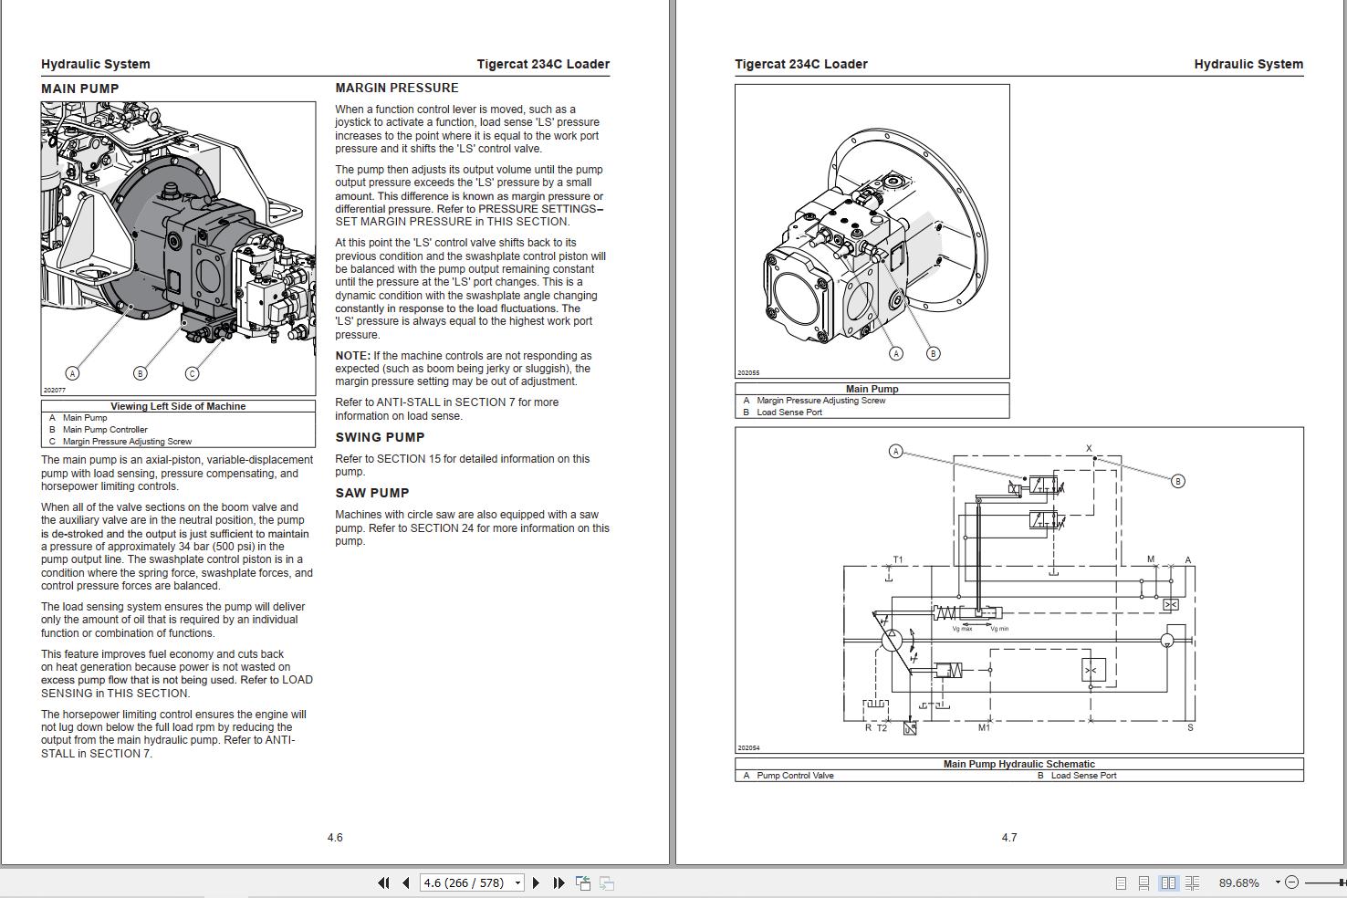
Task: Zoom out using the minus icon
Action: (1292, 882)
